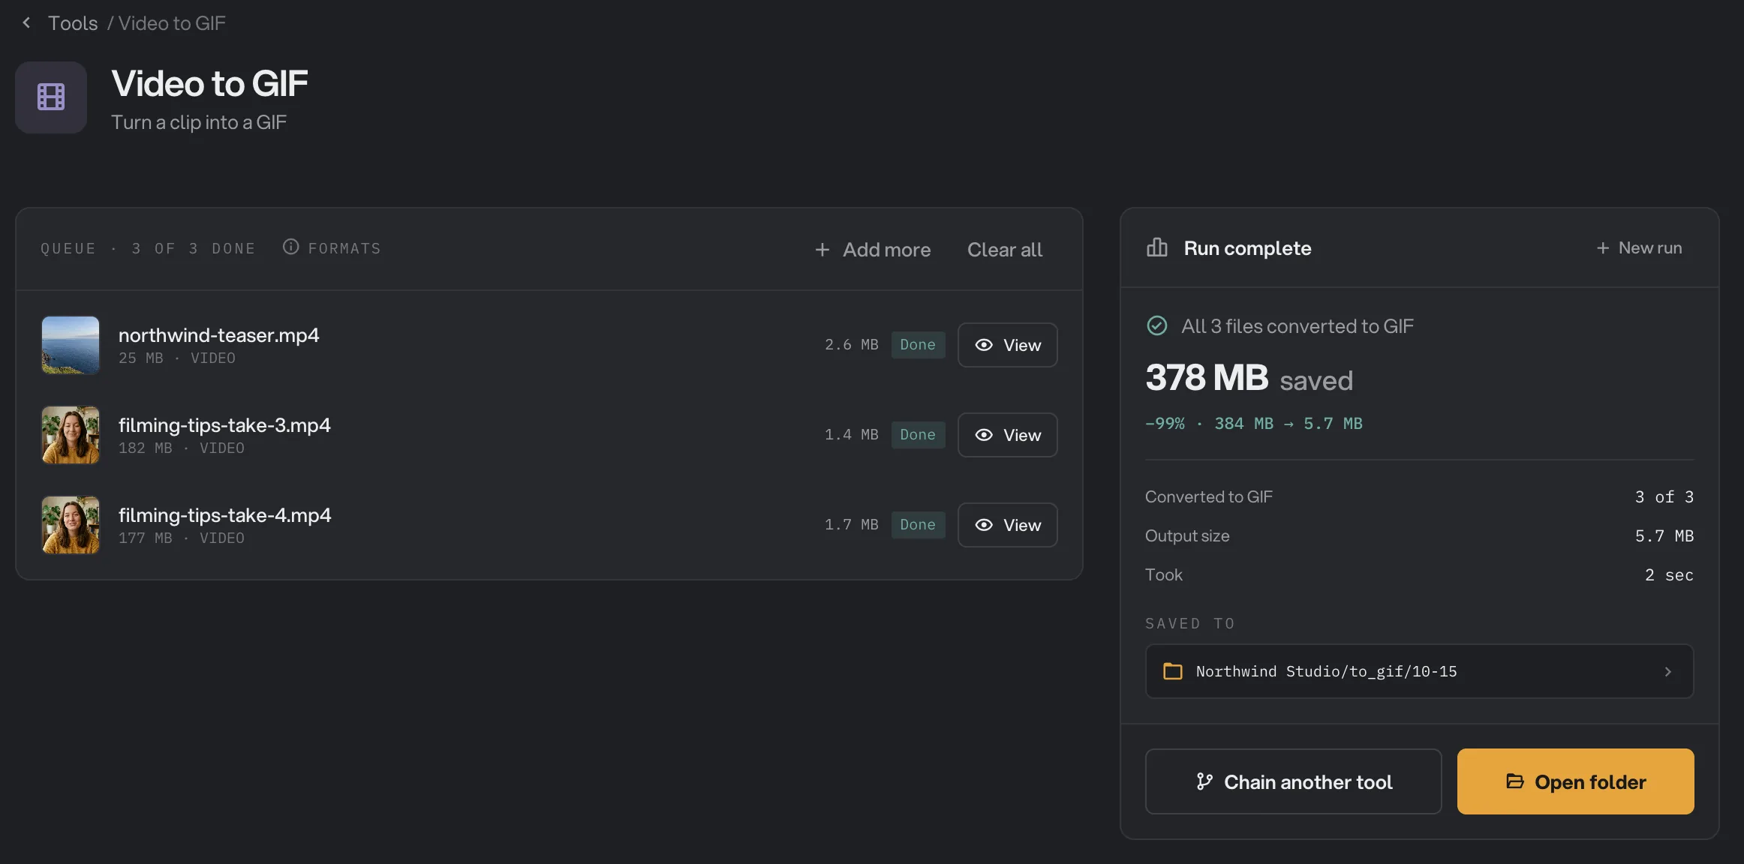Viewport: 1744px width, 864px height.
Task: Select the filming-tips-take-3.mp4 file name
Action: click(x=224, y=425)
